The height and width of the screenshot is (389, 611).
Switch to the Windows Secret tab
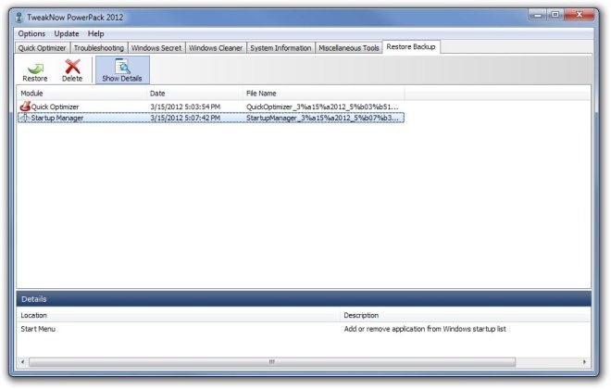[x=156, y=48]
